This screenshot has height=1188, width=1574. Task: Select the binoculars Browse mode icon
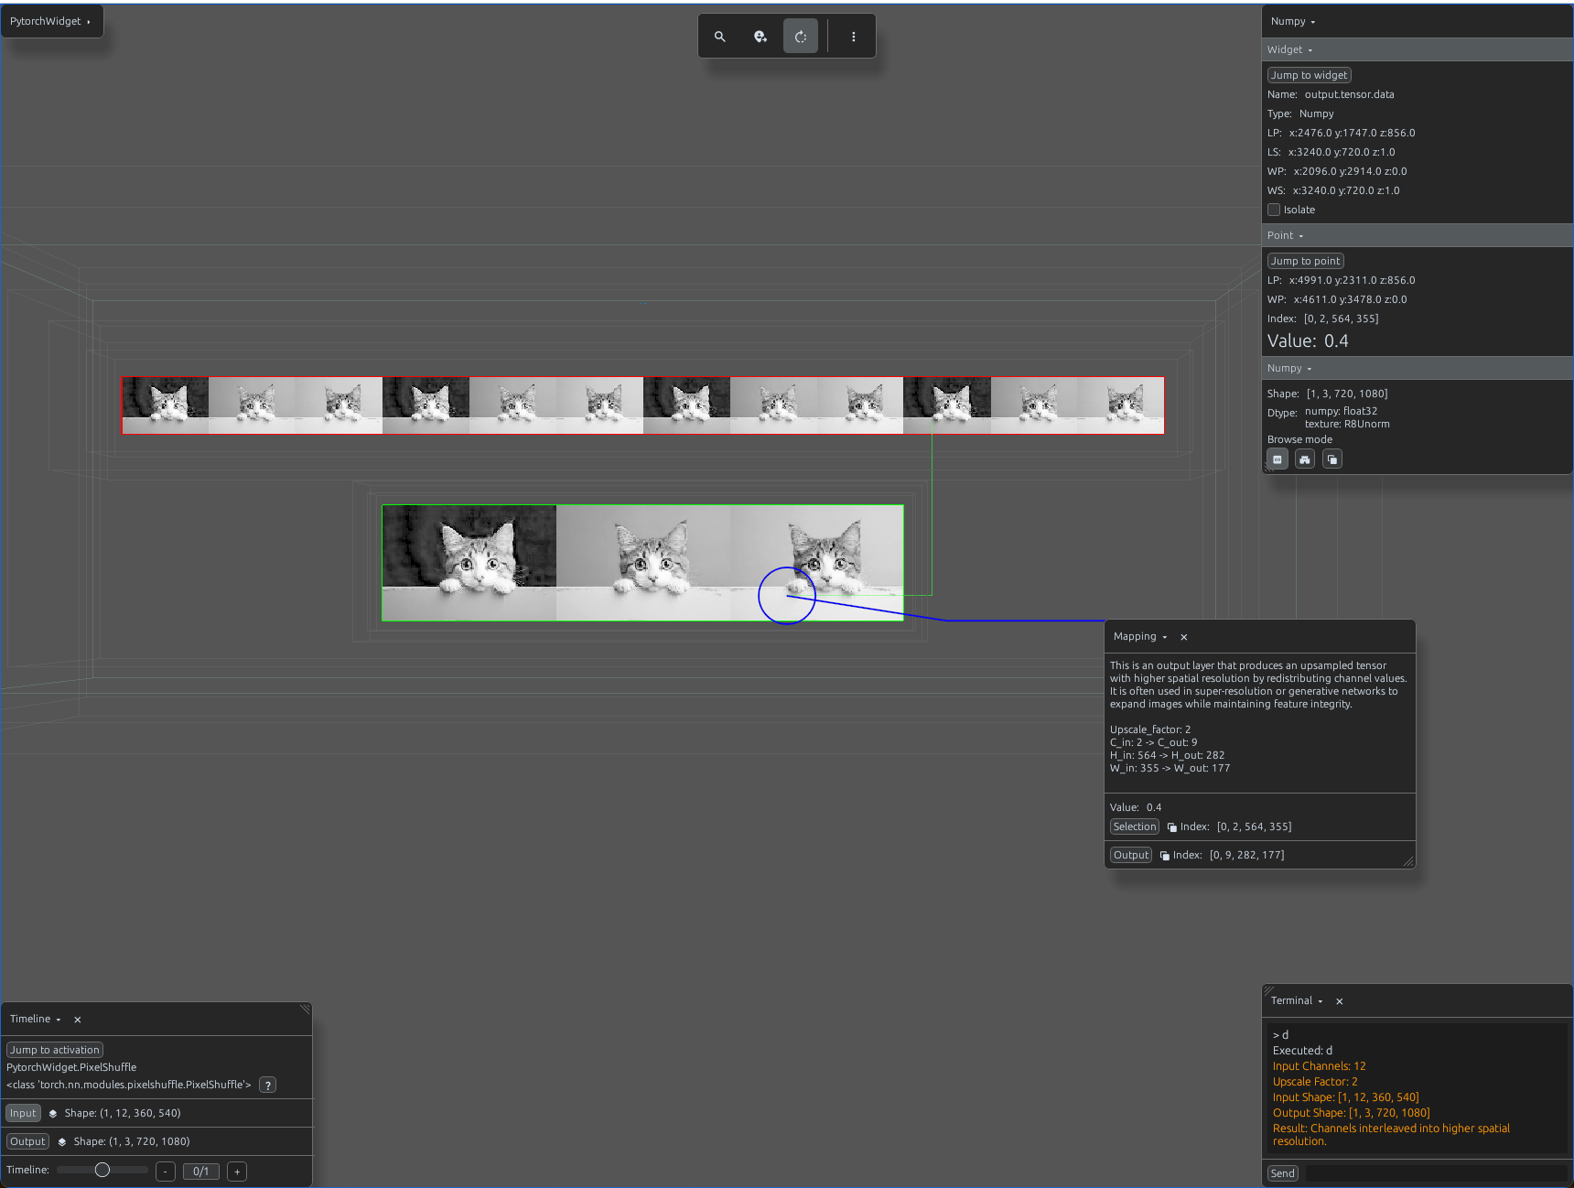click(x=1305, y=459)
